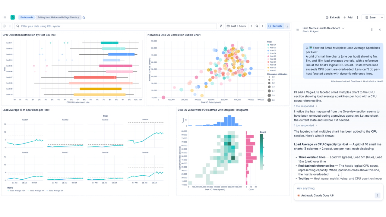Send the chat message with the arrow button
Image resolution: width=386 pixels, height=217 pixels.
[x=377, y=196]
